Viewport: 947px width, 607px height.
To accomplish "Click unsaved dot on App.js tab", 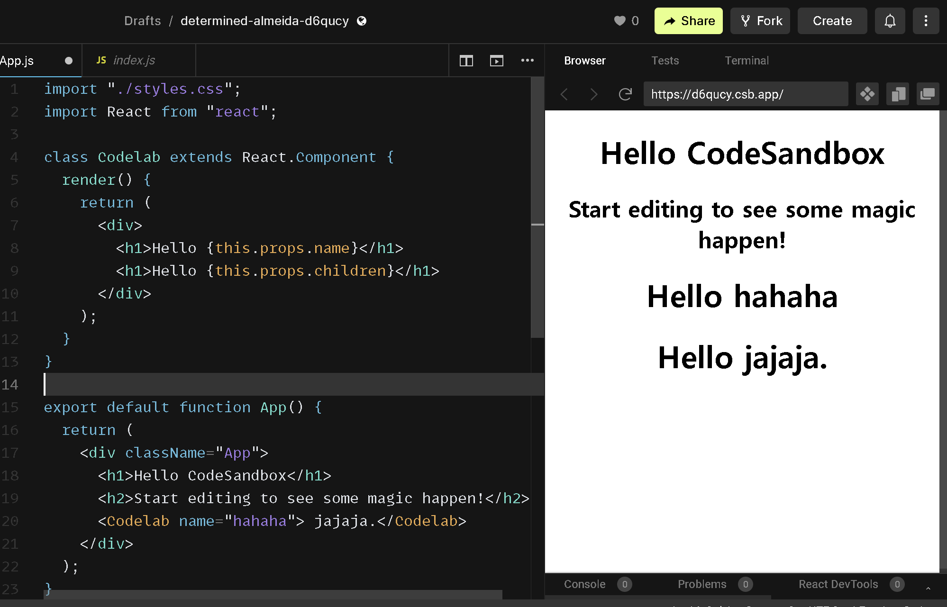I will (x=69, y=61).
